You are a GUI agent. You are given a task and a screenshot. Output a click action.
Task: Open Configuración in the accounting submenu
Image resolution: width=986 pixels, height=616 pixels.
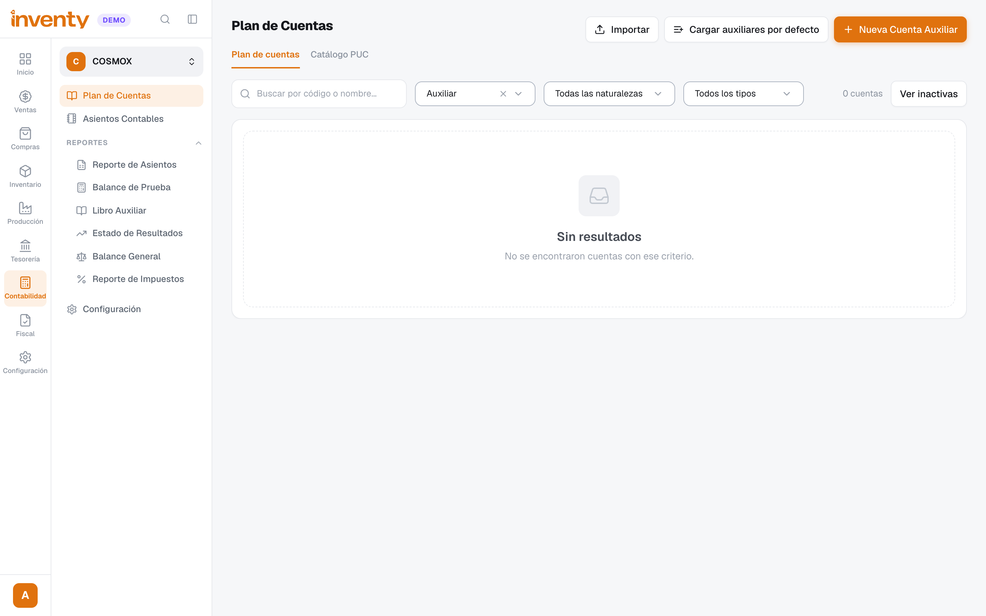click(x=131, y=309)
